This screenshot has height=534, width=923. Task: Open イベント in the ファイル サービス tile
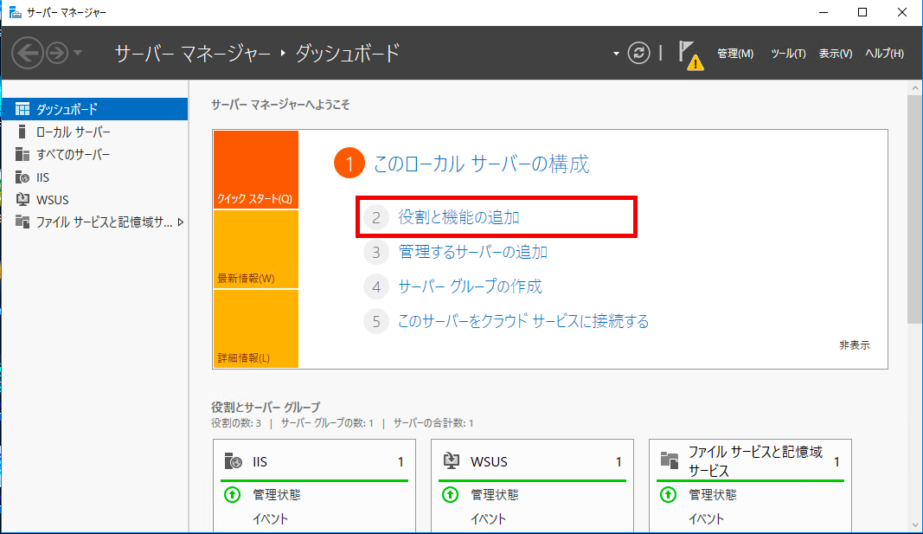tap(706, 518)
